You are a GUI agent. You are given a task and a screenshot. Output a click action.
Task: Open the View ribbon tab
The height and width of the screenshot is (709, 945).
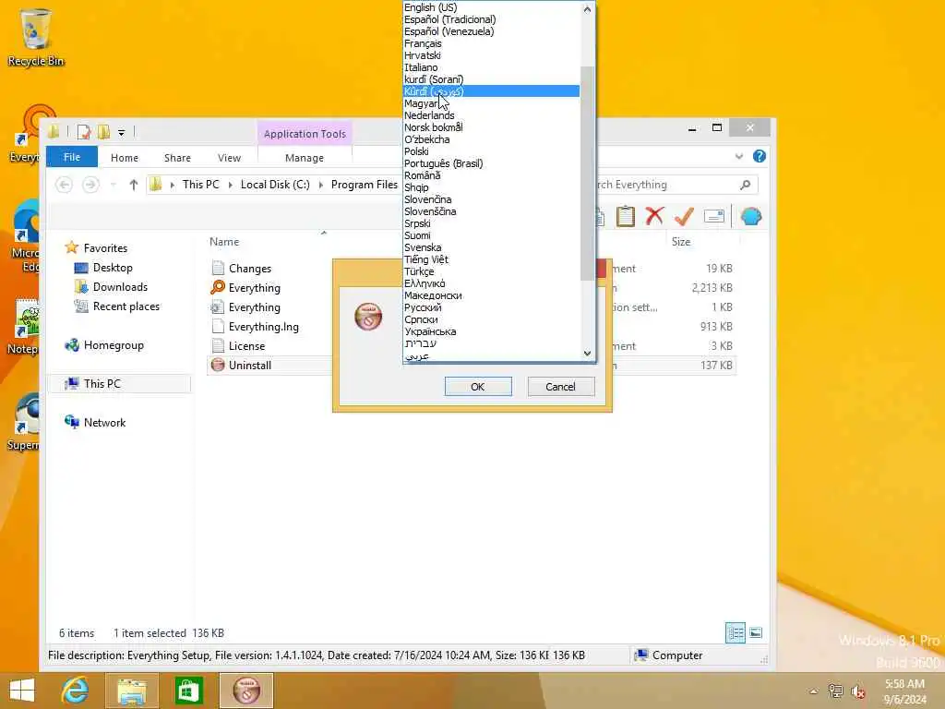[x=229, y=157]
